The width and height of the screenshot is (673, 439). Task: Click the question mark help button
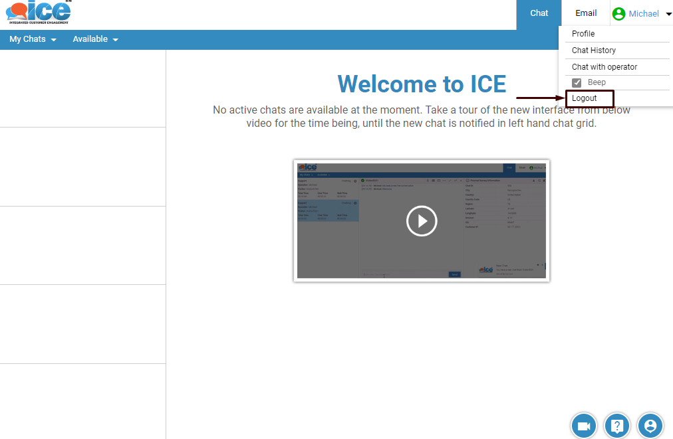click(617, 426)
